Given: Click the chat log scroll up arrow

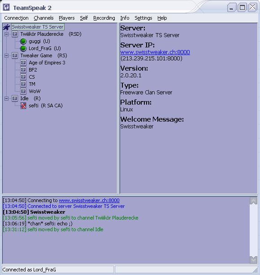Looking at the screenshot, I should (x=253, y=201).
